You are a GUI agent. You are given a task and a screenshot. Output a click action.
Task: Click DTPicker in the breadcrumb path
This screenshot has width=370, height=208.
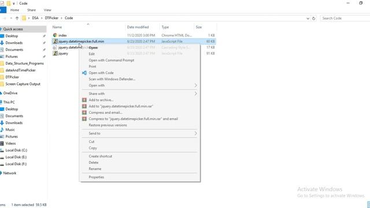click(51, 18)
